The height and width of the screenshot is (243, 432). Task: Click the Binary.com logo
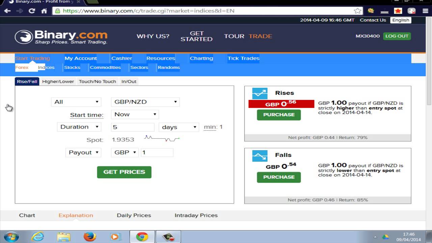(61, 37)
